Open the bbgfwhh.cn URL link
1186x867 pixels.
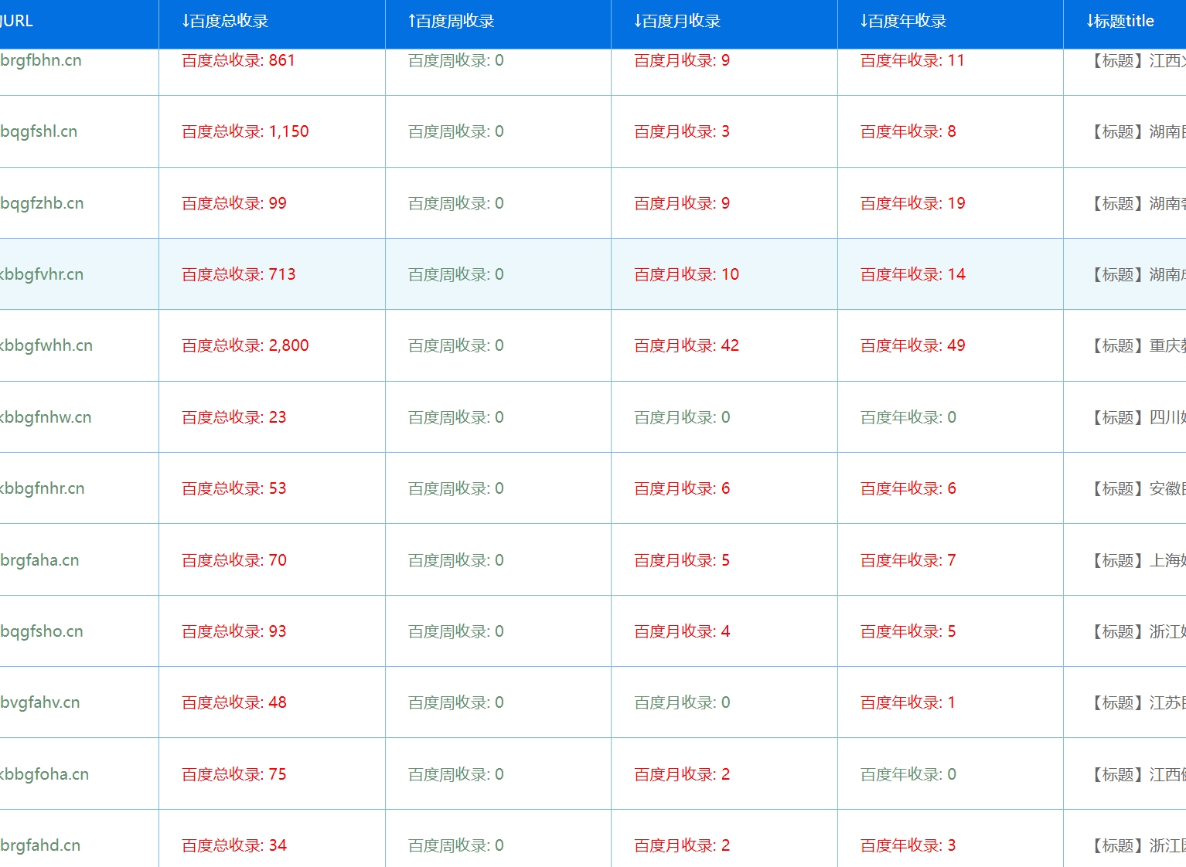coord(46,345)
